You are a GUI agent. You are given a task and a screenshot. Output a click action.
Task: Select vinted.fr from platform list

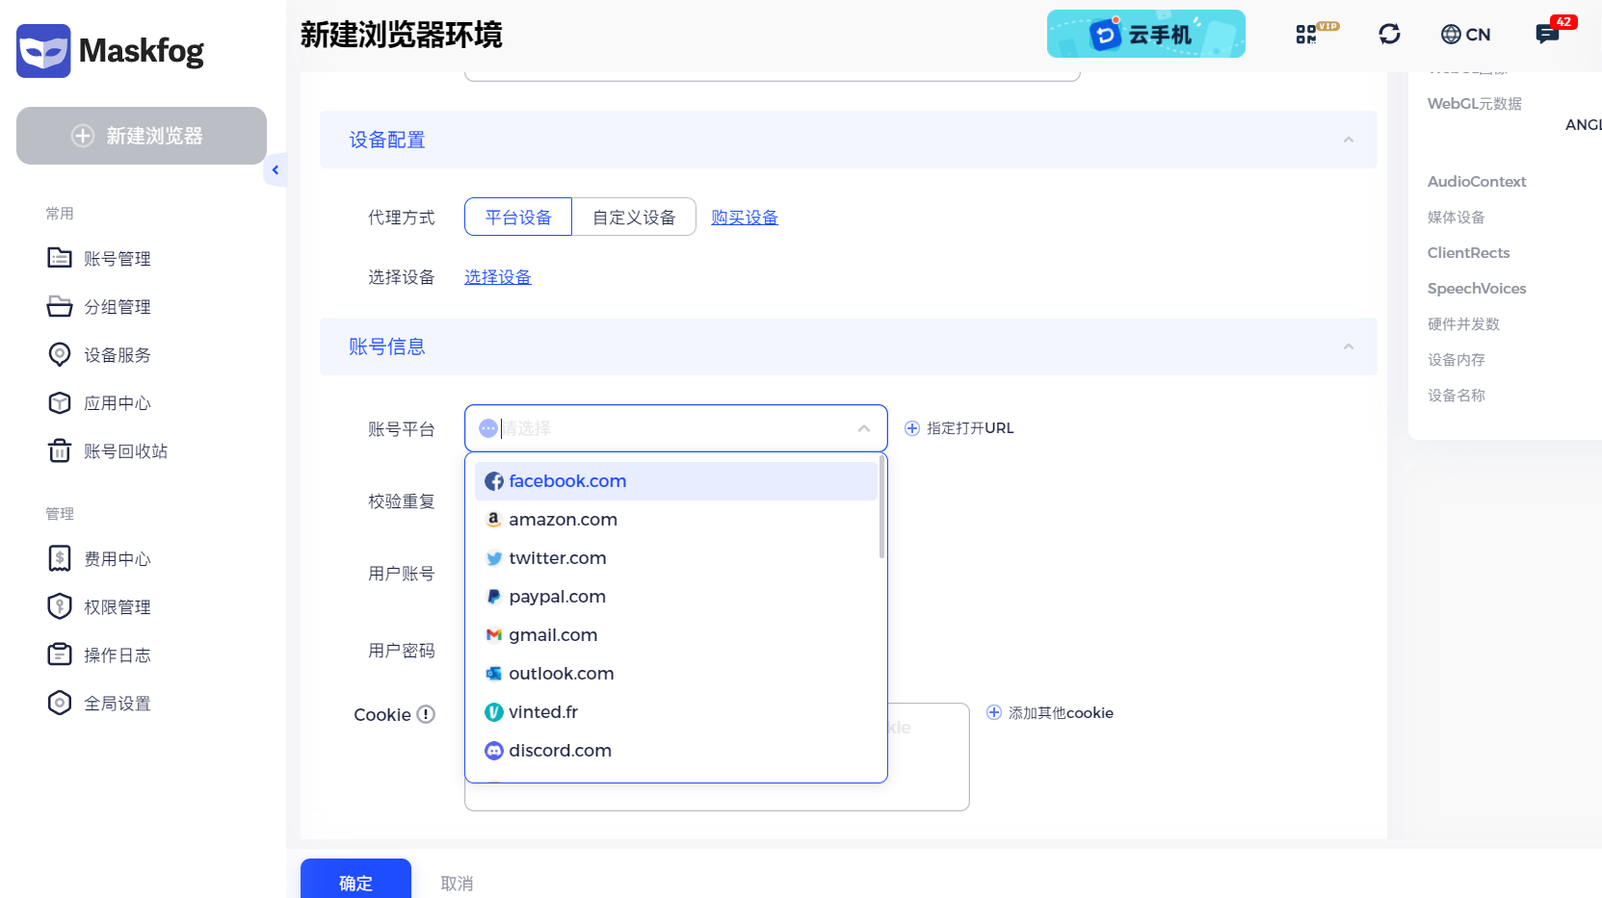[x=675, y=712]
